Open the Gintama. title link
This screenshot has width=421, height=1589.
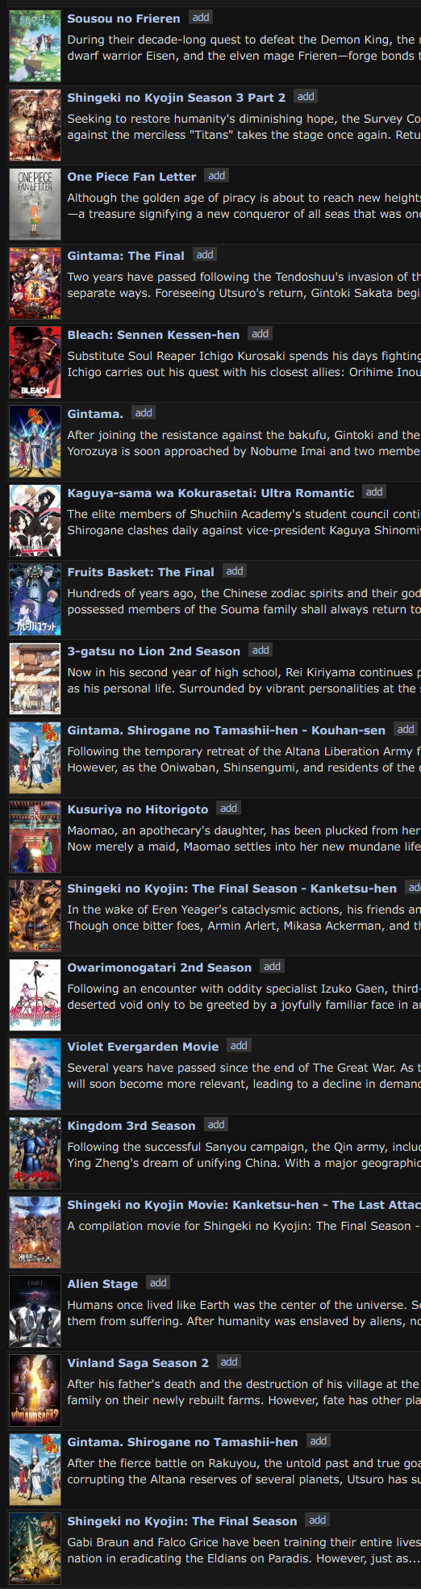click(95, 414)
